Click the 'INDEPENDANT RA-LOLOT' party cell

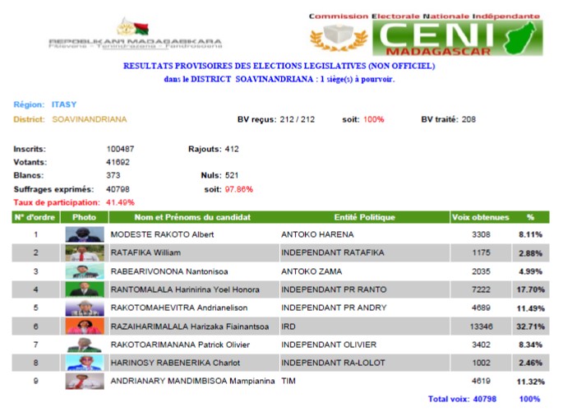[333, 363]
